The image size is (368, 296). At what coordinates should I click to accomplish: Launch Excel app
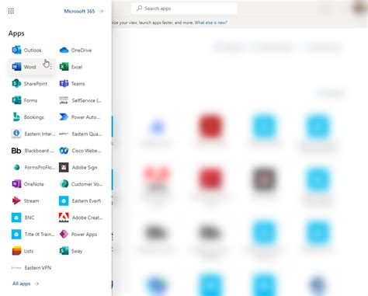point(71,67)
